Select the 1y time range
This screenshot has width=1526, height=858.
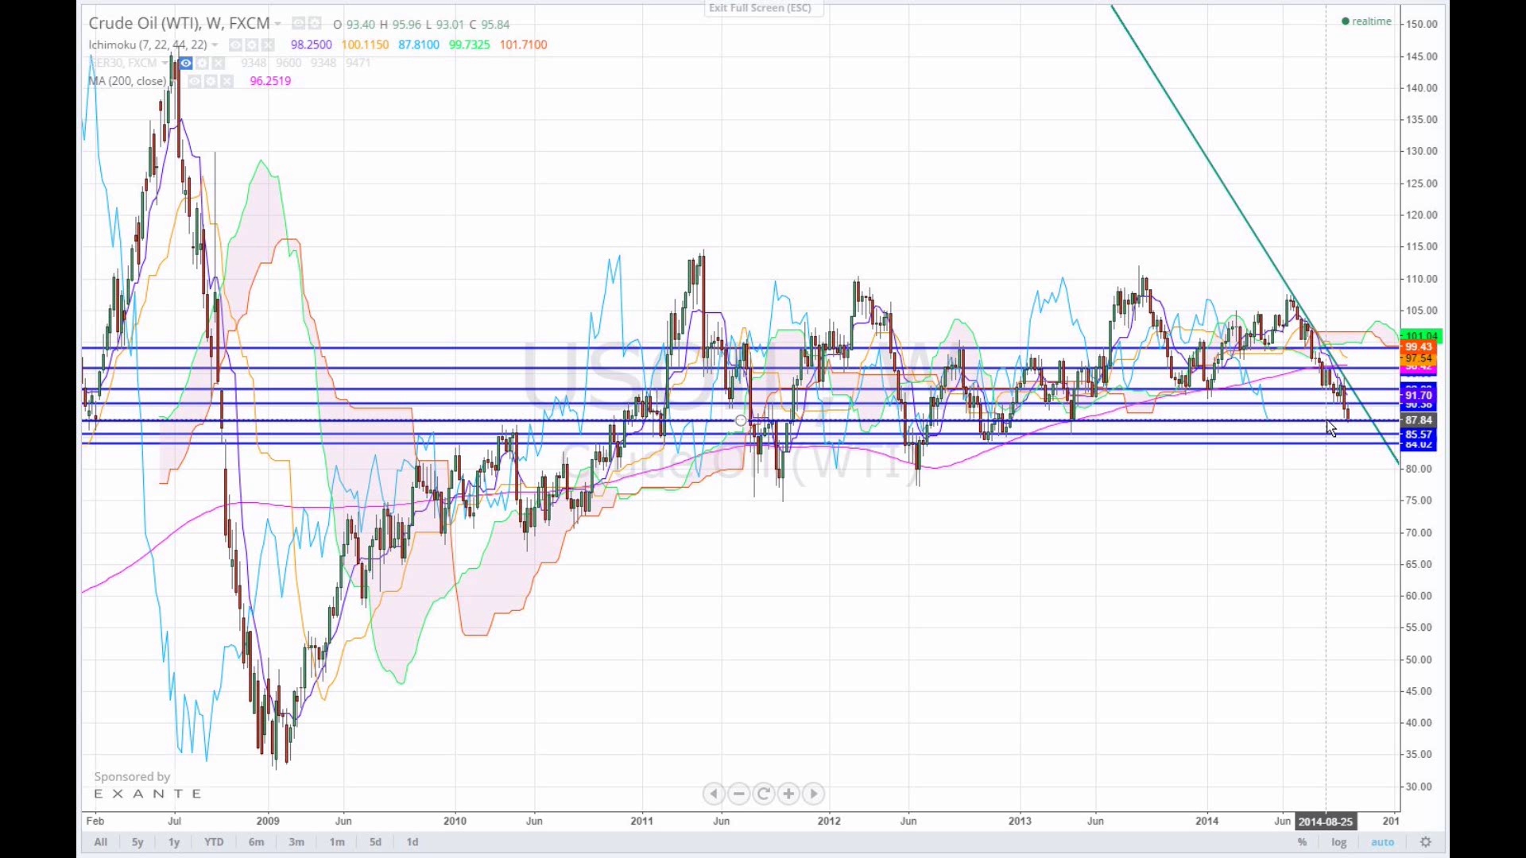point(174,842)
